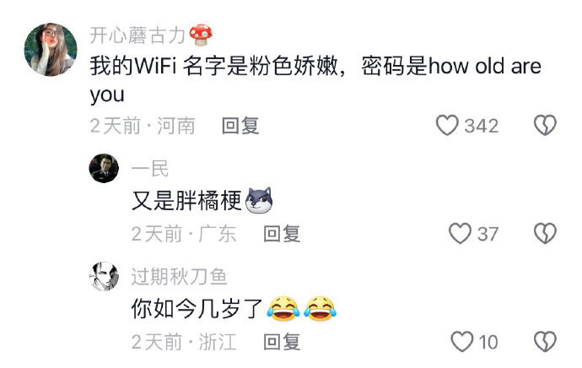Like the comment by 开心蘑古力
Image resolution: width=582 pixels, height=368 pixels.
point(447,125)
